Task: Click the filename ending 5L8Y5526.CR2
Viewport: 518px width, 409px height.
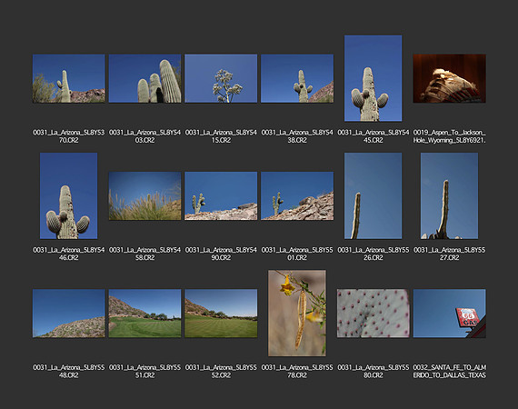Action: [374, 254]
